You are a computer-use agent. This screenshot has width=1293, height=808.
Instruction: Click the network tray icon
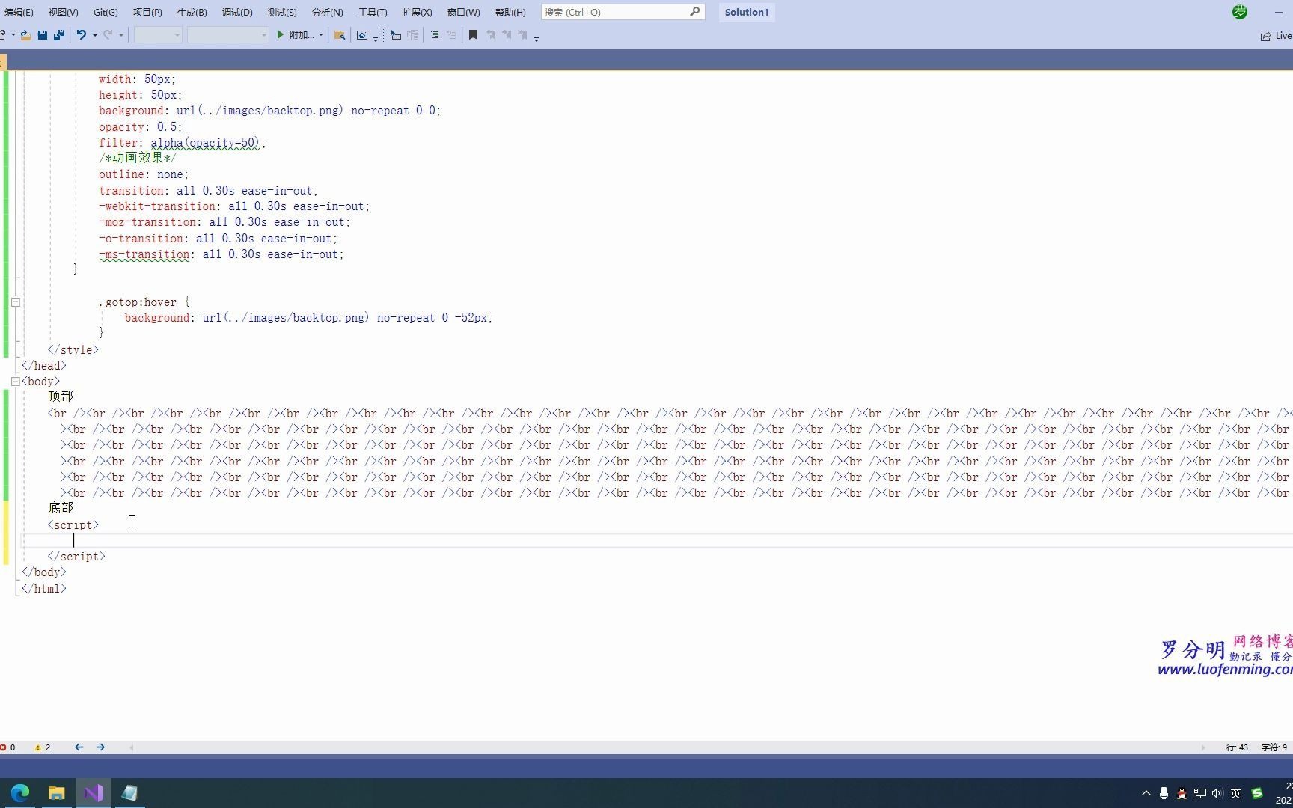[x=1199, y=793]
